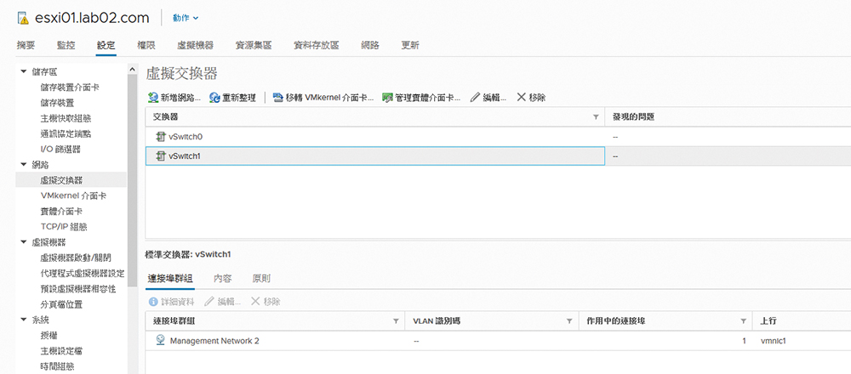Open 代理程式虛擬機器設定
851x374 pixels.
click(x=82, y=273)
